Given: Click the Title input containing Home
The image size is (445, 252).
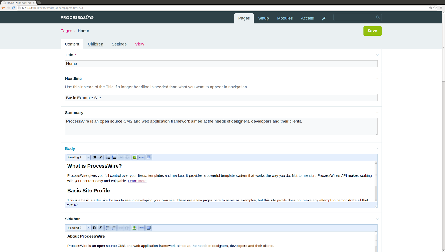Looking at the screenshot, I should (221, 64).
